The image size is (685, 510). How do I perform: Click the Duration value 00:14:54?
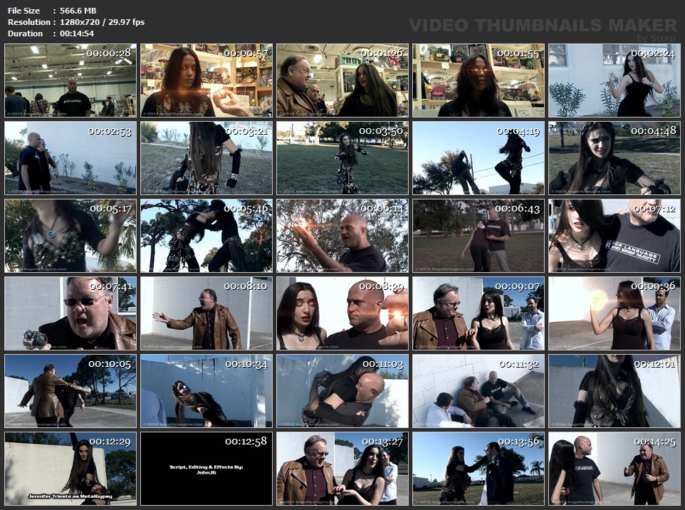pos(77,33)
